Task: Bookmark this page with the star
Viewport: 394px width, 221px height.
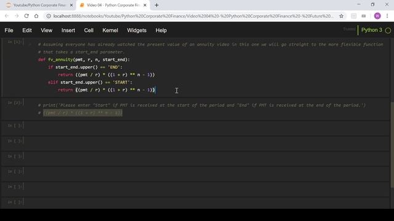Action: (341, 16)
